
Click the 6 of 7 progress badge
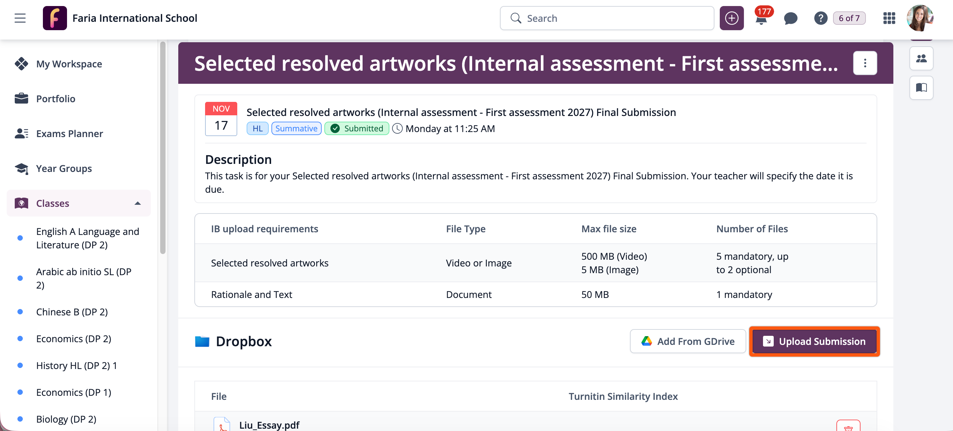coord(849,18)
